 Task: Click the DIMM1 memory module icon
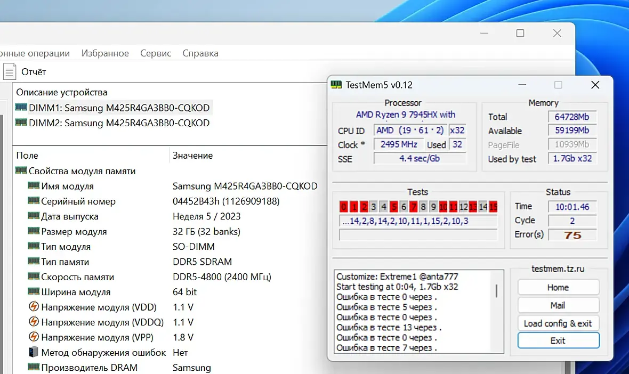(21, 108)
